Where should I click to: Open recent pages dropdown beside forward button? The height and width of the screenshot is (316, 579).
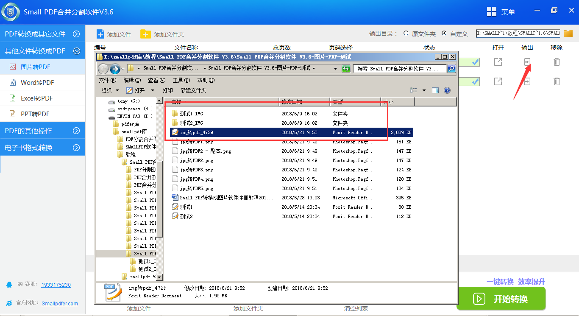(123, 69)
